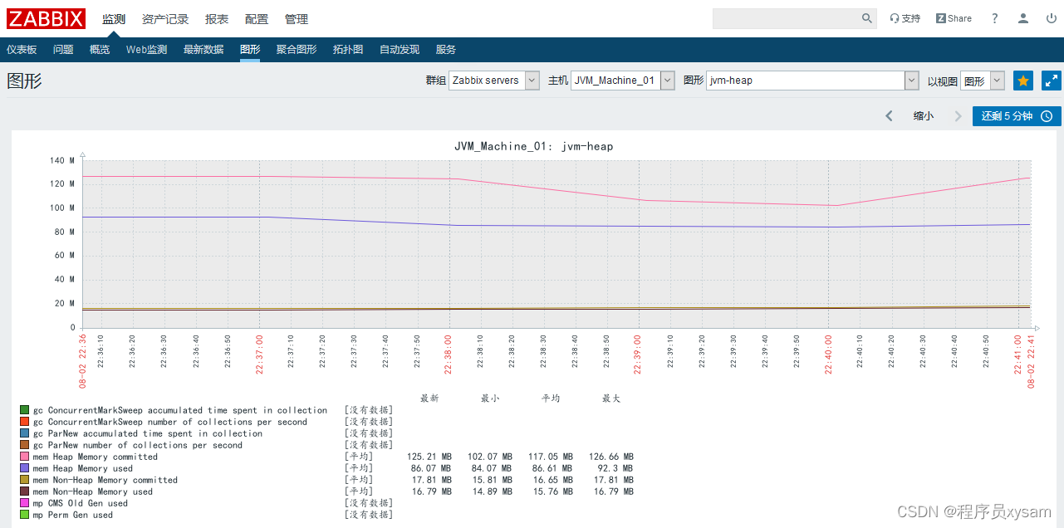Click the graph title 'JVM_Machine_01: jvm-heap'

pos(533,146)
